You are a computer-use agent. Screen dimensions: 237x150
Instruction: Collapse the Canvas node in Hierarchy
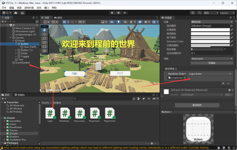(x=10, y=38)
